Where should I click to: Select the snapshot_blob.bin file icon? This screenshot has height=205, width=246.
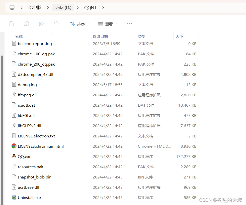14,177
